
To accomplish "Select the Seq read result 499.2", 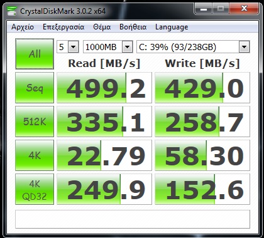I will point(104,88).
